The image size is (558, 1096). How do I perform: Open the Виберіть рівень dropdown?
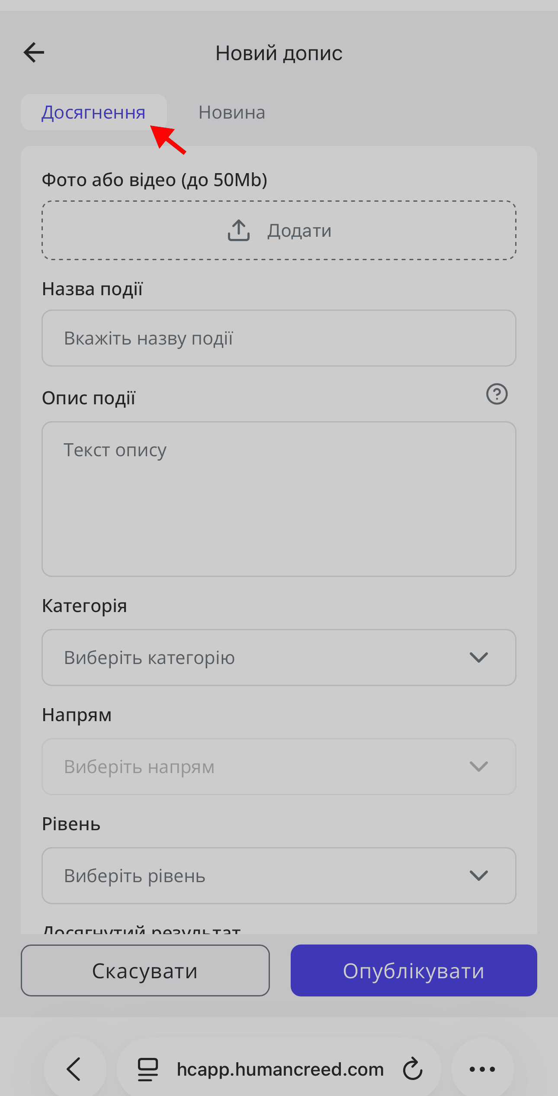279,876
